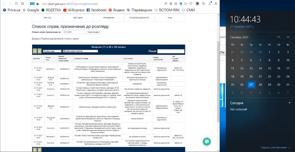Open ПРО СУД menu item
The height and width of the screenshot is (152, 295).
tap(47, 18)
